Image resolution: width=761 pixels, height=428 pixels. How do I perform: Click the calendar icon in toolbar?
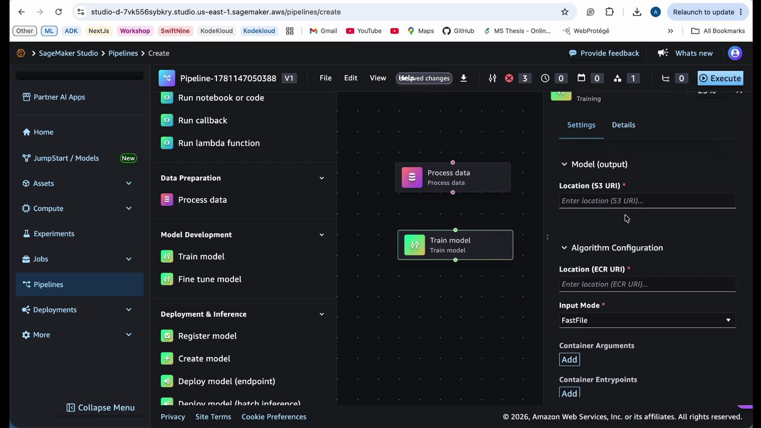[581, 78]
